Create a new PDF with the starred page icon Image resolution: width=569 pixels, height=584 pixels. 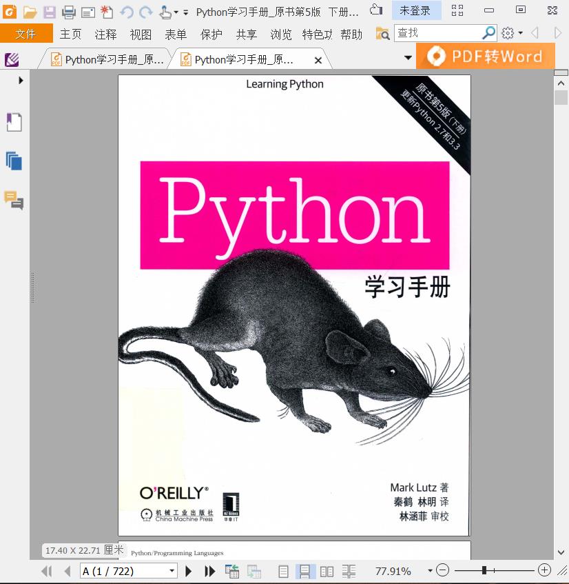click(107, 12)
